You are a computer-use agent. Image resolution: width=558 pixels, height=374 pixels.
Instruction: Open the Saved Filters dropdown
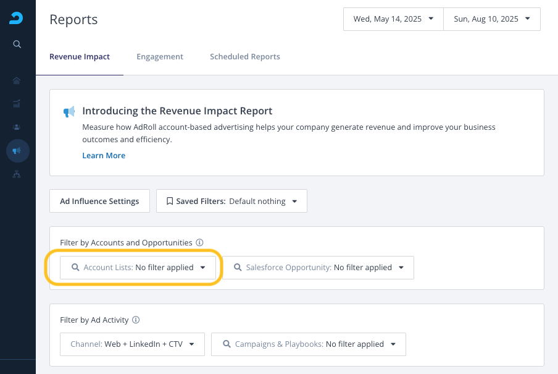coord(231,201)
